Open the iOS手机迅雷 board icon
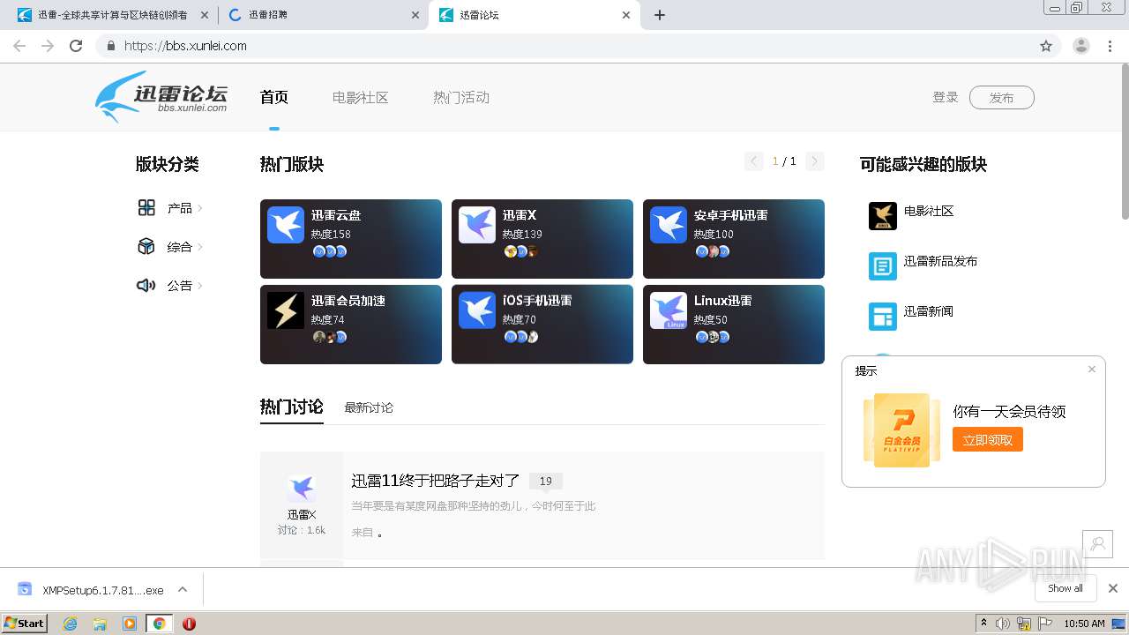Image resolution: width=1129 pixels, height=635 pixels. 477,310
